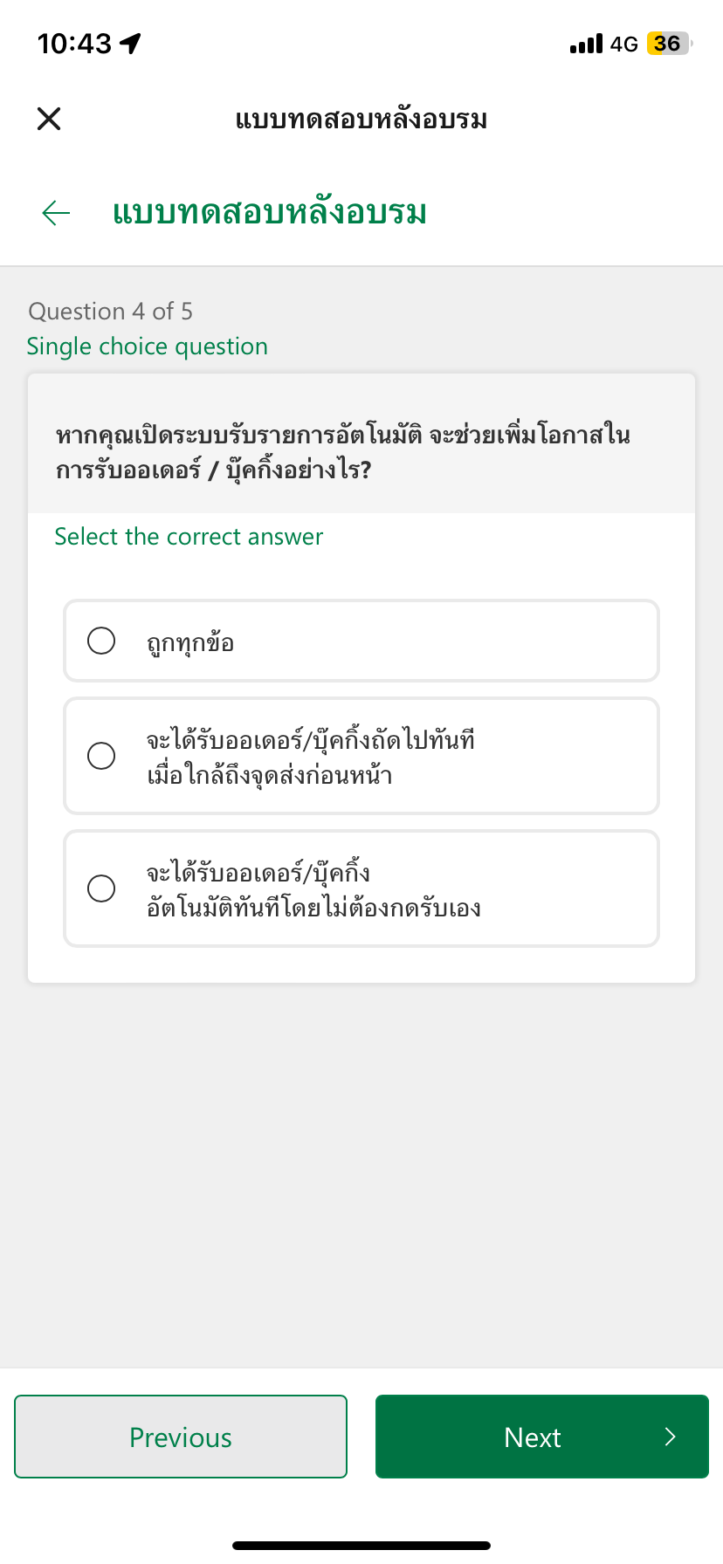Tap the location arrow in status bar
Viewport: 723px width, 1564px height.
point(130,43)
